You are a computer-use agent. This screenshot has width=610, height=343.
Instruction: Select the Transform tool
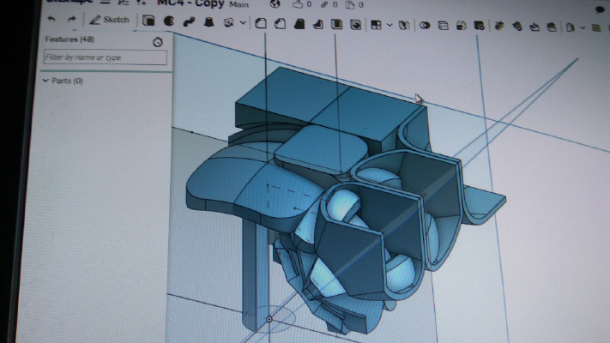point(461,26)
